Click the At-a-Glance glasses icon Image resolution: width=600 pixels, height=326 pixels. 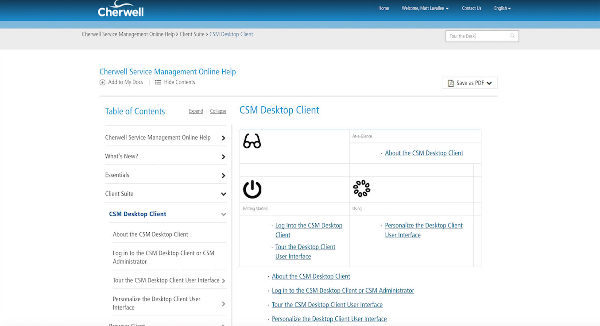pos(252,141)
